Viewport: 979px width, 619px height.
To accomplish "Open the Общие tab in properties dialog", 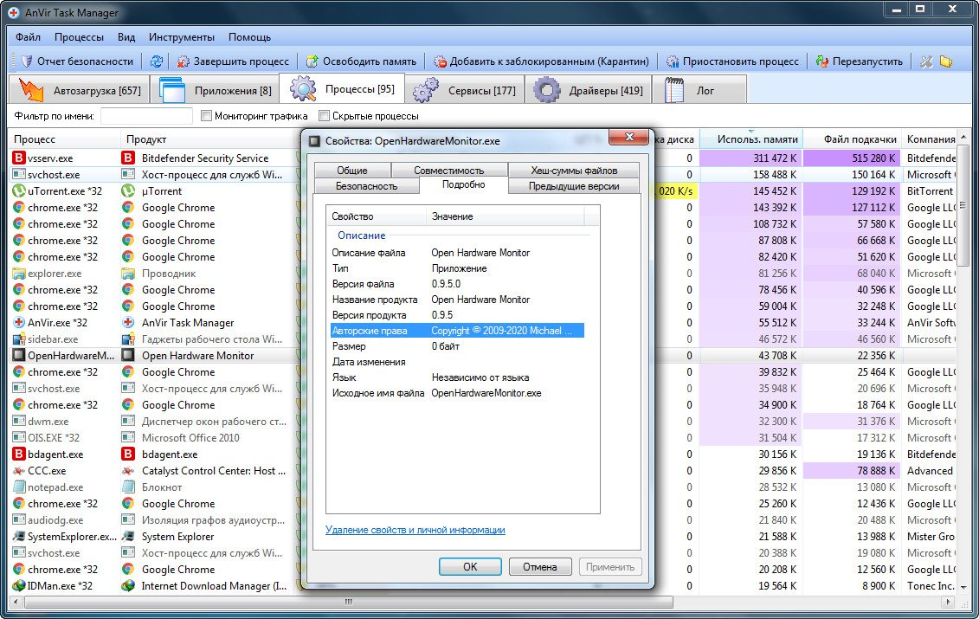I will [x=352, y=171].
